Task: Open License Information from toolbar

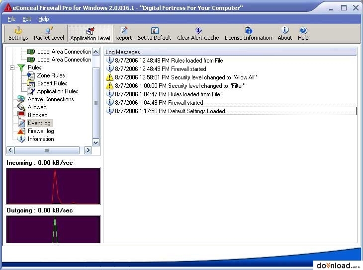Action: tap(248, 34)
